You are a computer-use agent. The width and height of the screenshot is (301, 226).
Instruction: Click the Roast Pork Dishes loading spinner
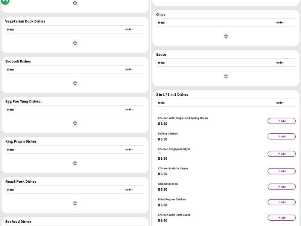(75, 203)
